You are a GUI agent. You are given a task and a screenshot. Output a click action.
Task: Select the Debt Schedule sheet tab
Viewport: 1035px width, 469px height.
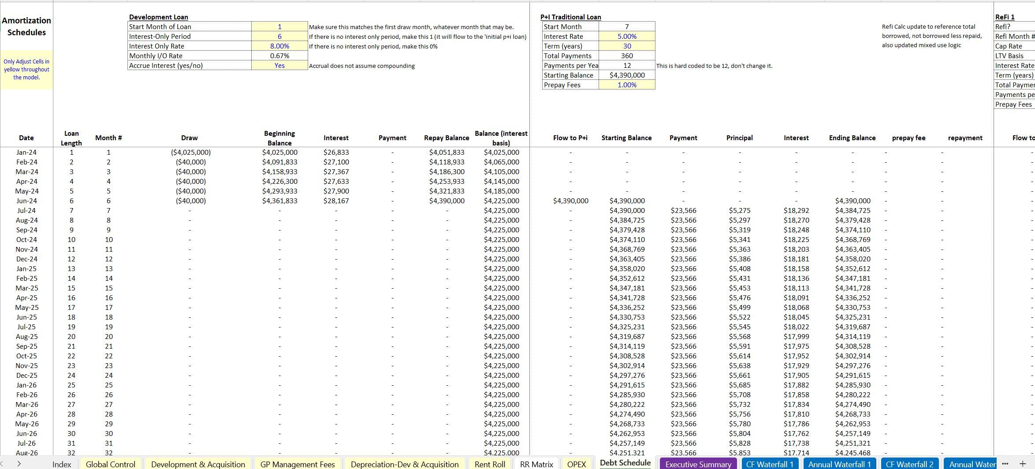click(625, 463)
